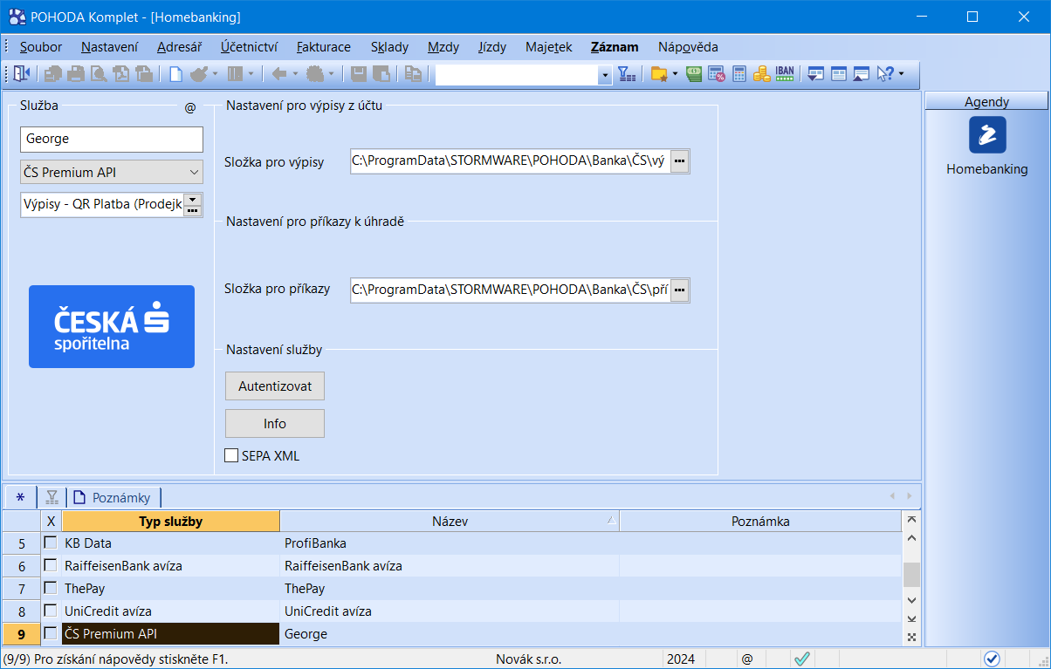Click the PDF export toolbar icon

tap(121, 75)
